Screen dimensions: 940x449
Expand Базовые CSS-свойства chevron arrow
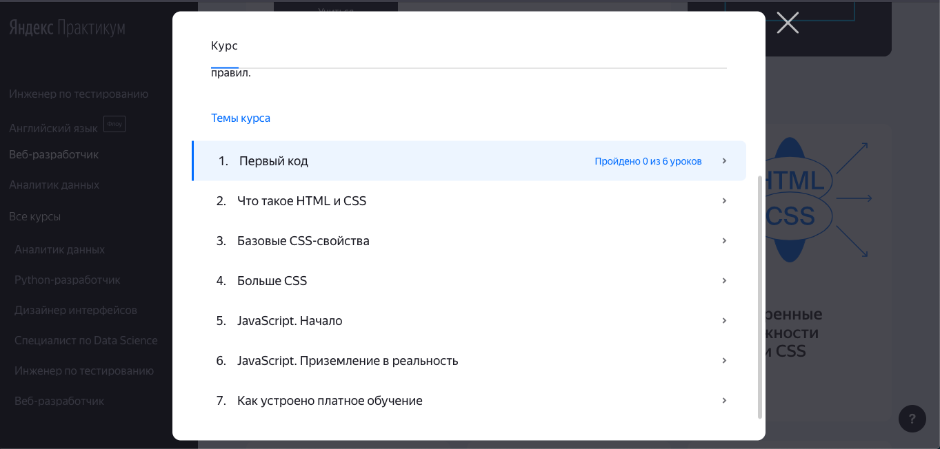coord(724,241)
